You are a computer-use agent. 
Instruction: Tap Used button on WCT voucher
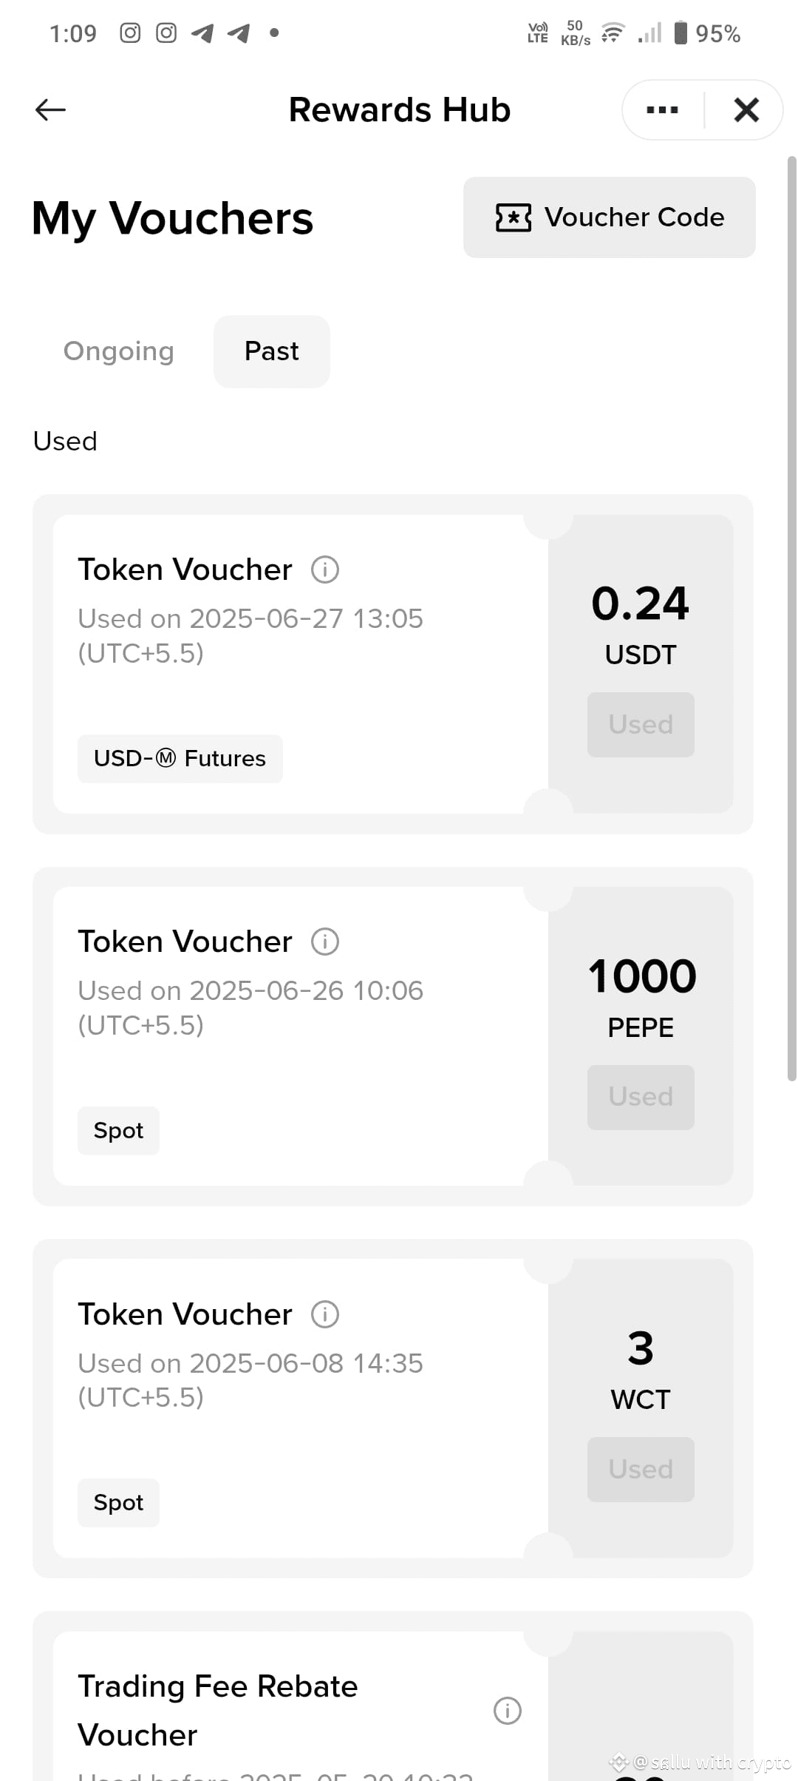point(641,1469)
